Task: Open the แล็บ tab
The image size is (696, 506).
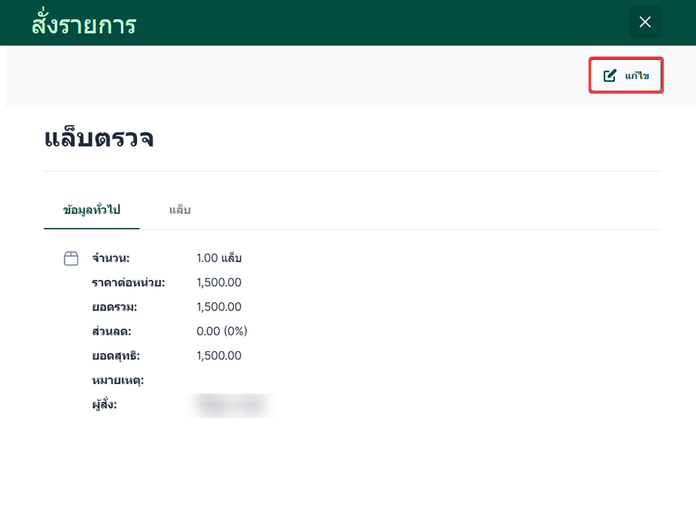Action: (x=179, y=210)
